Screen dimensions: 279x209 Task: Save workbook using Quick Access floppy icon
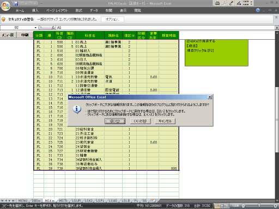16,3
